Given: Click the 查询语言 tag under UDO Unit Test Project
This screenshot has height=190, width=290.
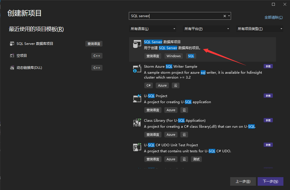Looking at the screenshot, I should click(x=153, y=159).
